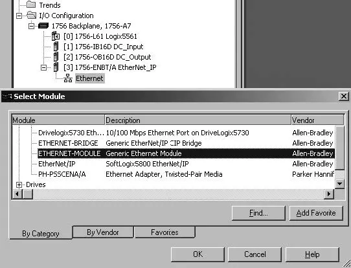Click Generic Ethernet Module description
Viewport: 351px width, 268px height.
click(x=144, y=153)
